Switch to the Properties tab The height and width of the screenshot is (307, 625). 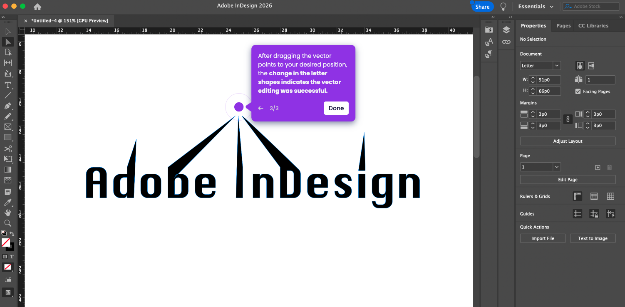coord(533,26)
